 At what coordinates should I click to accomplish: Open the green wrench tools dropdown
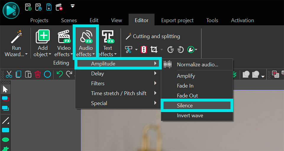click(x=192, y=49)
